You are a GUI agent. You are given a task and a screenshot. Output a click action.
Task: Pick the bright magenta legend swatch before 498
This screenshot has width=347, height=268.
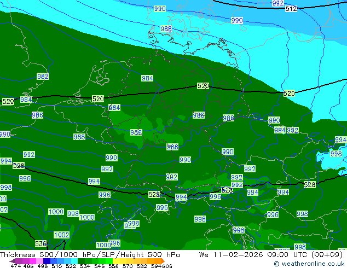tap(33, 261)
